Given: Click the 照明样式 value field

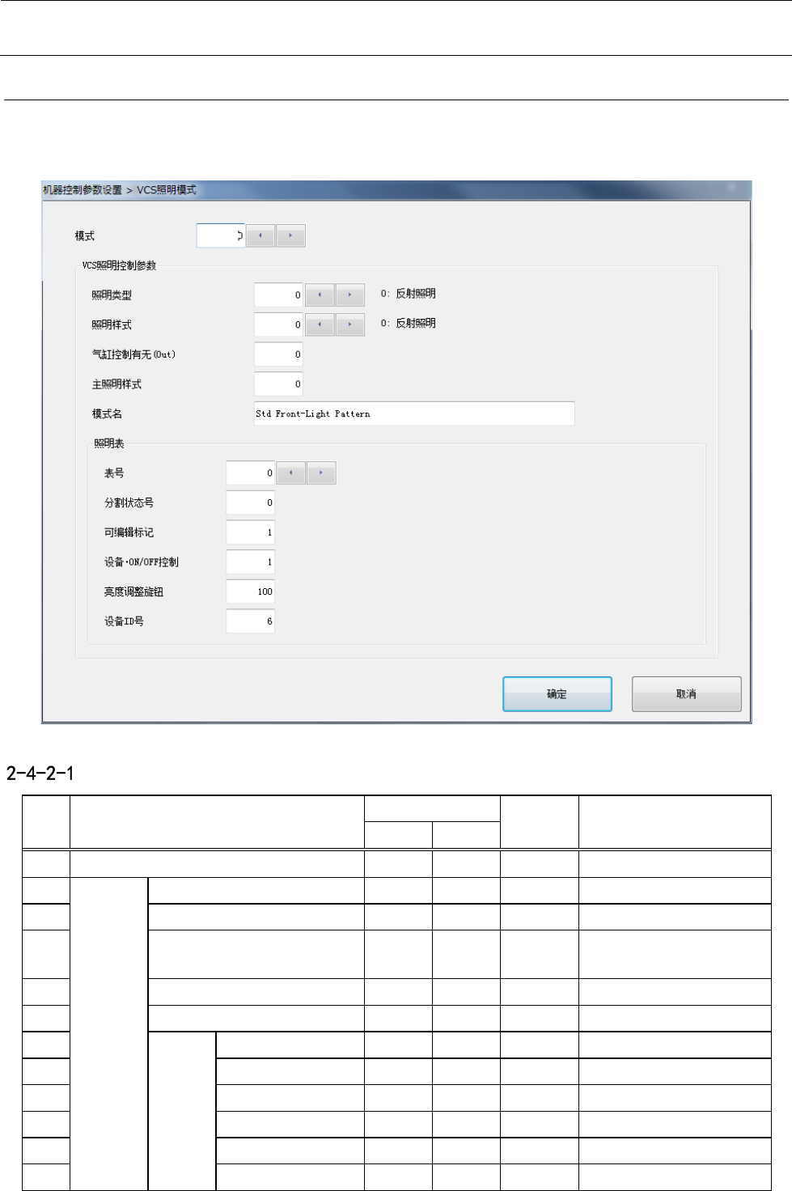Looking at the screenshot, I should tap(278, 324).
